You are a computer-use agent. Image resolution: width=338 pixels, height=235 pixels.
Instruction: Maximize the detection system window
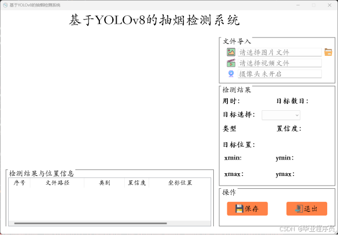click(314, 5)
